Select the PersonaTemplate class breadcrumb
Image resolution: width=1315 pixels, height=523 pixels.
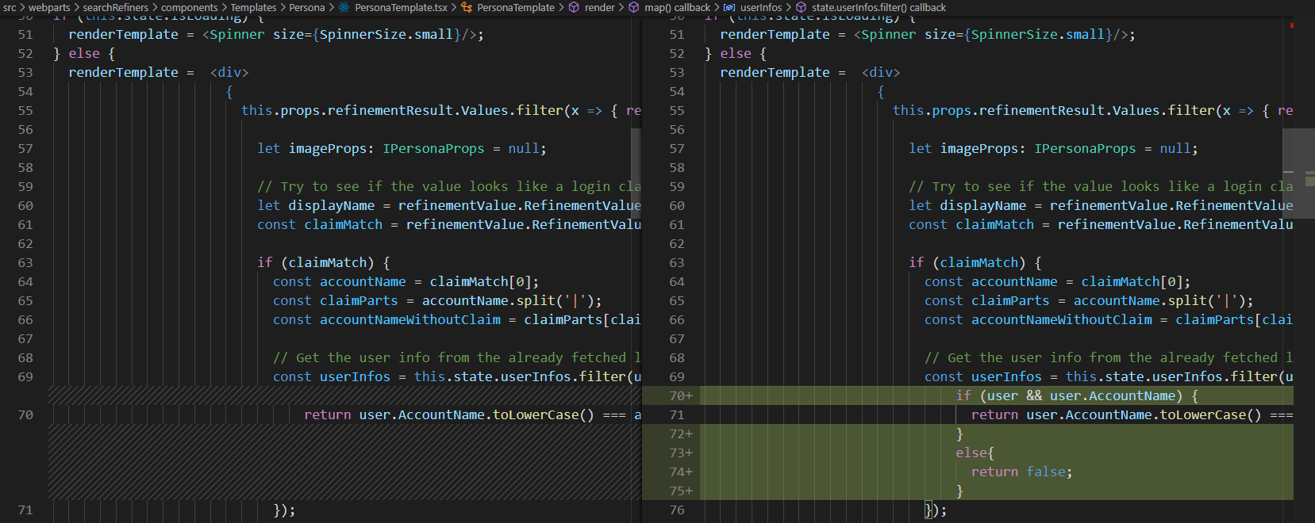(516, 7)
